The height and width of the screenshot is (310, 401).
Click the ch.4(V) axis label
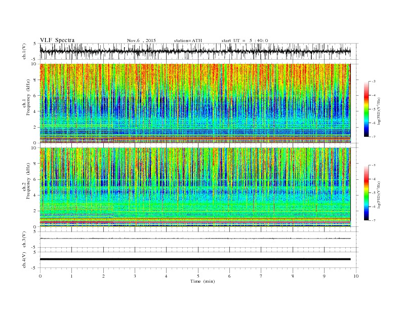pos(24,260)
